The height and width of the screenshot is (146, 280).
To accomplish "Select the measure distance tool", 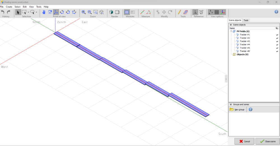I will click(143, 12).
